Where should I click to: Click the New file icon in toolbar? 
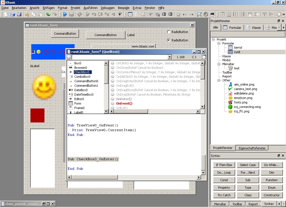[6, 14]
